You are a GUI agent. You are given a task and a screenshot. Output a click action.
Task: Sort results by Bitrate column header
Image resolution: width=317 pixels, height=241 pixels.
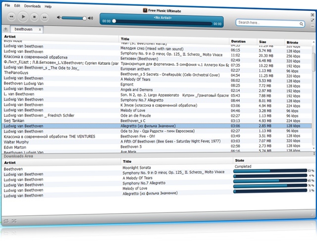pyautogui.click(x=292, y=43)
